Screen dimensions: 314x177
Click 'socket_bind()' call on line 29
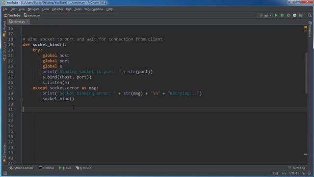tap(58, 99)
